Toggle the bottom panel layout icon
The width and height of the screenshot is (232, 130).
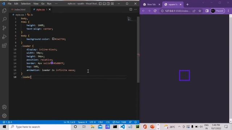tap(104, 4)
